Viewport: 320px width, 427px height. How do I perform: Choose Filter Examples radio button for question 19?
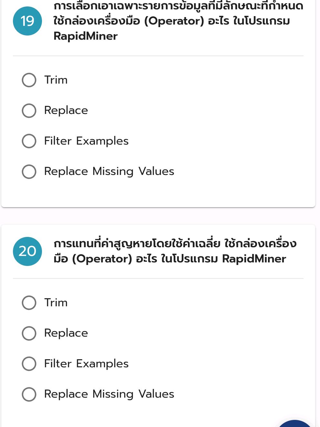click(x=29, y=141)
